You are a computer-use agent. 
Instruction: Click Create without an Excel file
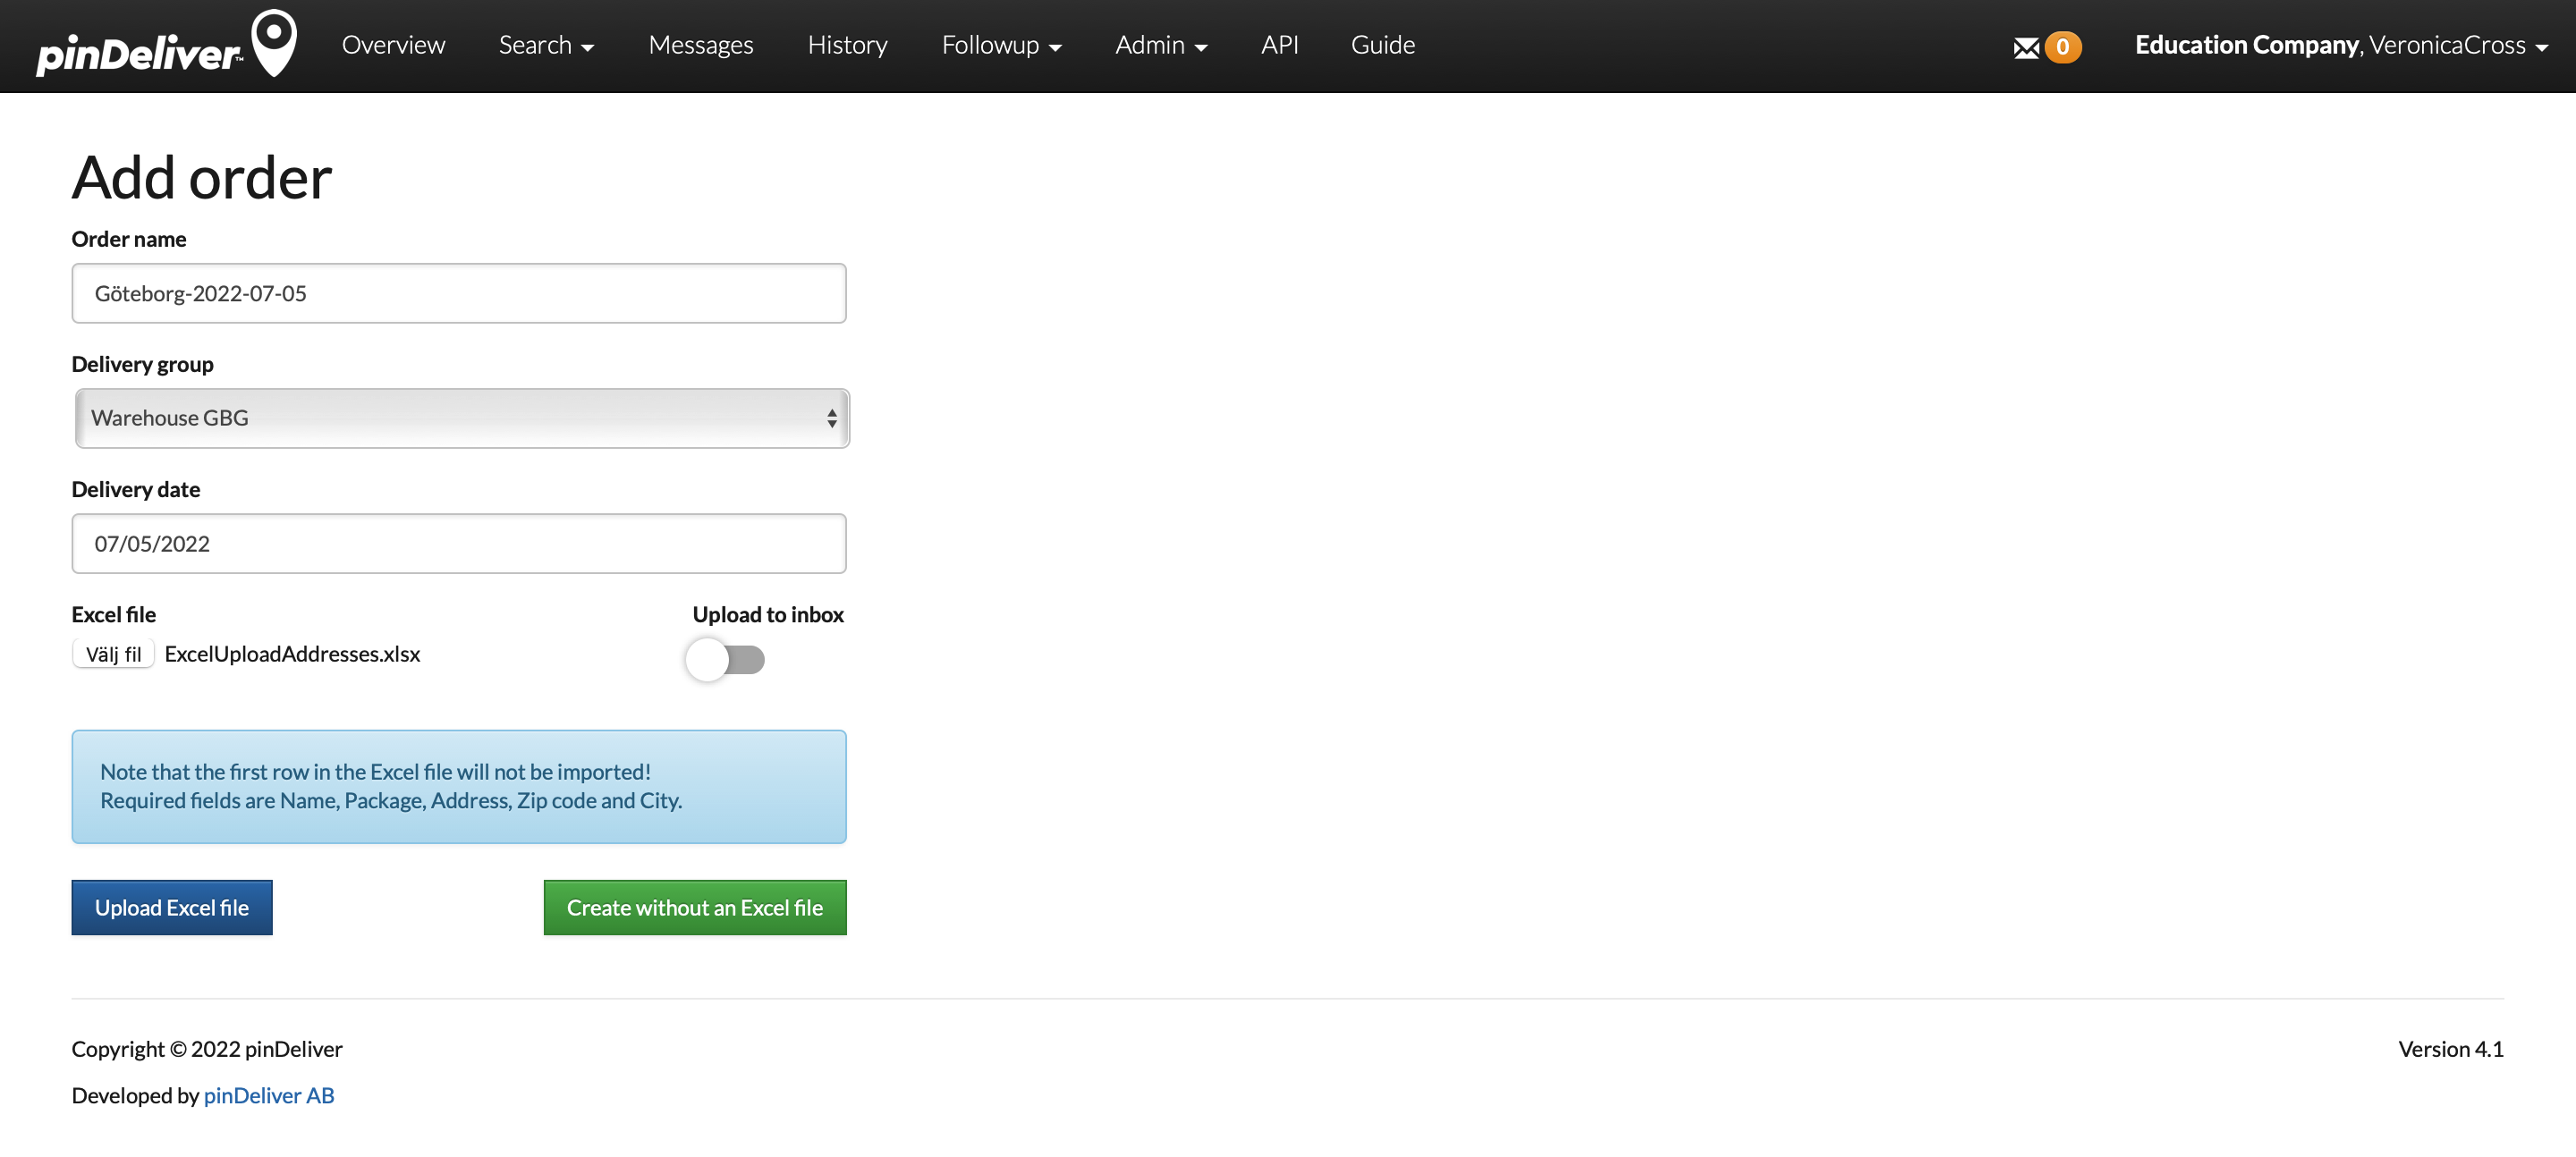695,907
